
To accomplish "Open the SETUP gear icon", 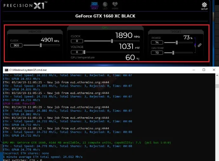I will coord(204,6).
